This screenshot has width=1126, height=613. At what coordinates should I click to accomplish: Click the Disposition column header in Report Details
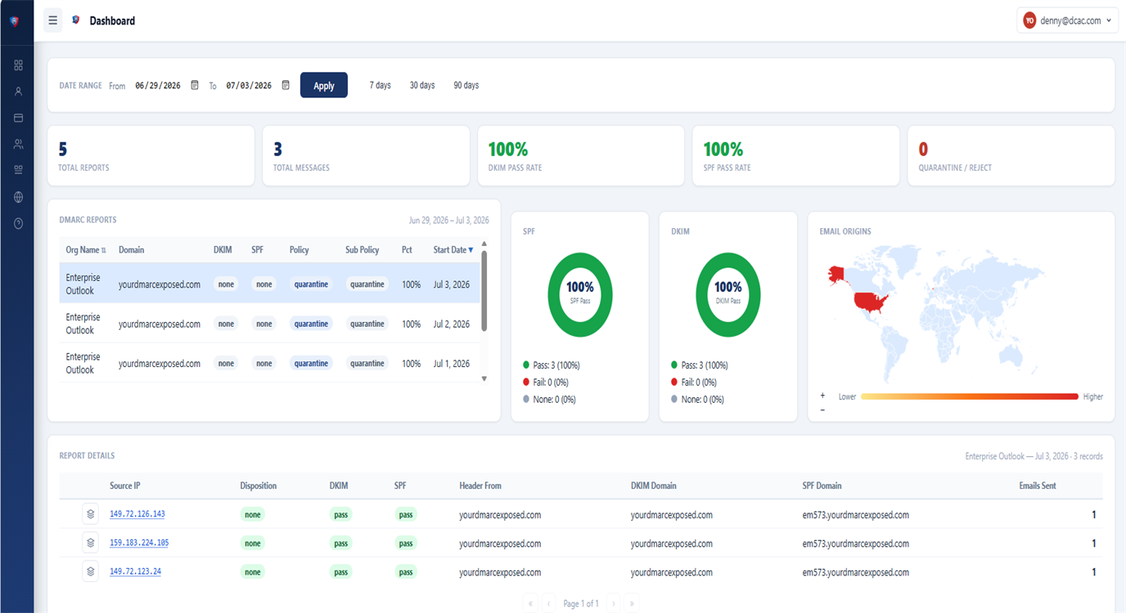(x=259, y=485)
